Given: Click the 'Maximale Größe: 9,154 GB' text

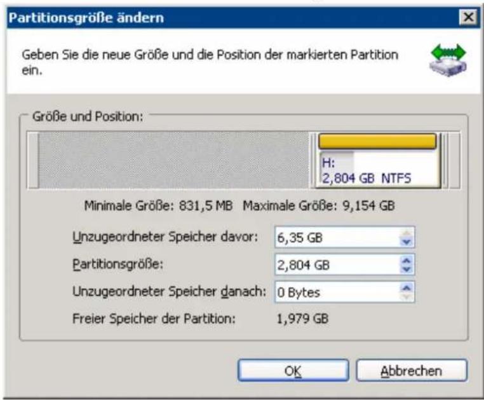Looking at the screenshot, I should (319, 205).
